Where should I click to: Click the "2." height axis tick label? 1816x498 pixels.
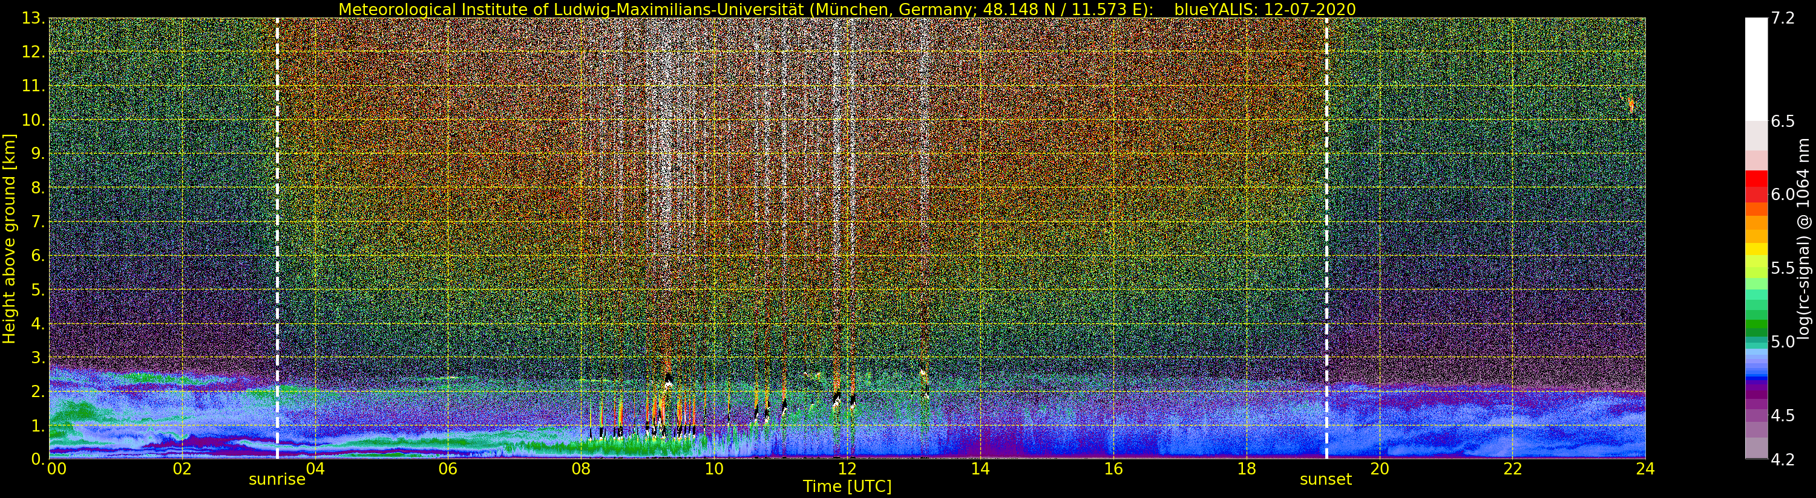click(38, 391)
